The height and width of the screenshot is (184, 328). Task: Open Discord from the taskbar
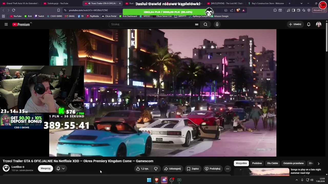click(164, 180)
